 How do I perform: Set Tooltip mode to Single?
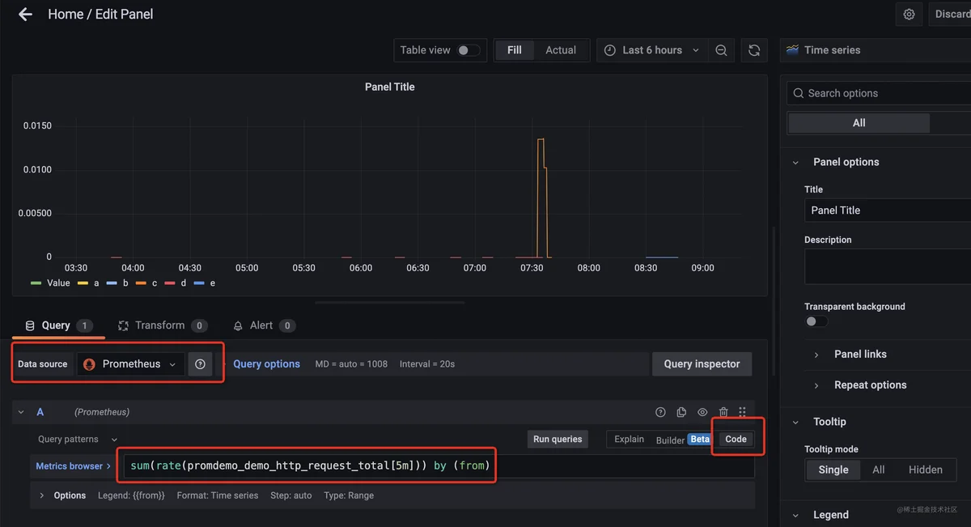tap(833, 470)
